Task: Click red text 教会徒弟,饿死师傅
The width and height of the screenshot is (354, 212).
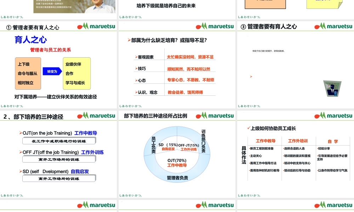Action: [185, 92]
